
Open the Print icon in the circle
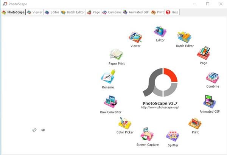(x=195, y=123)
